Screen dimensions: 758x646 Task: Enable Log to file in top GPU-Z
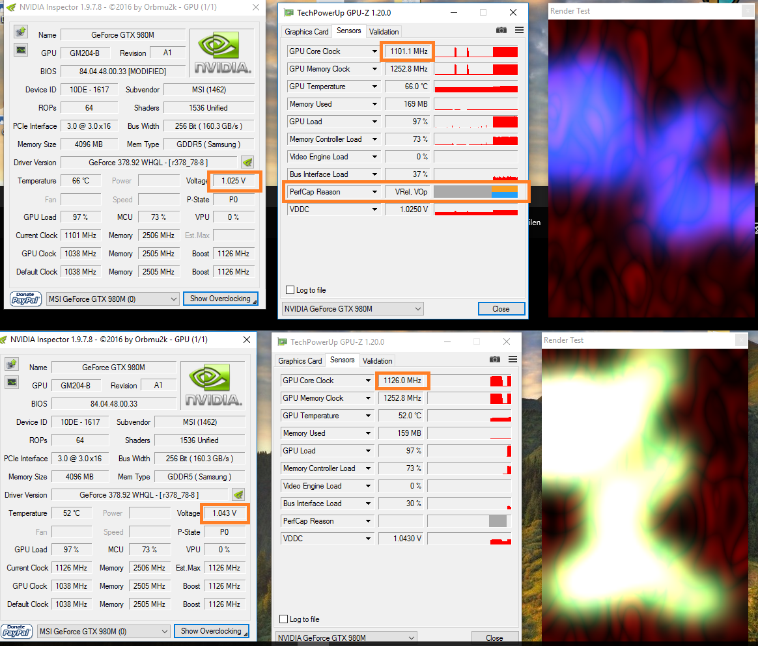pyautogui.click(x=290, y=290)
